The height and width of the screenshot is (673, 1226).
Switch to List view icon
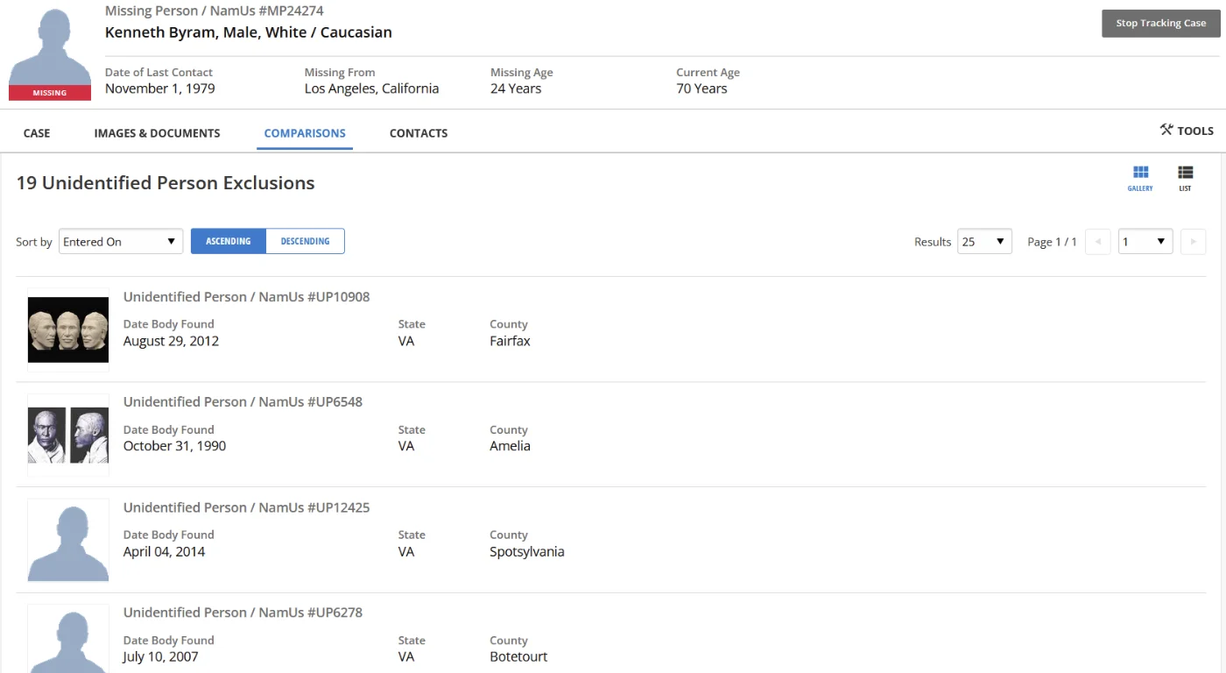(x=1185, y=176)
